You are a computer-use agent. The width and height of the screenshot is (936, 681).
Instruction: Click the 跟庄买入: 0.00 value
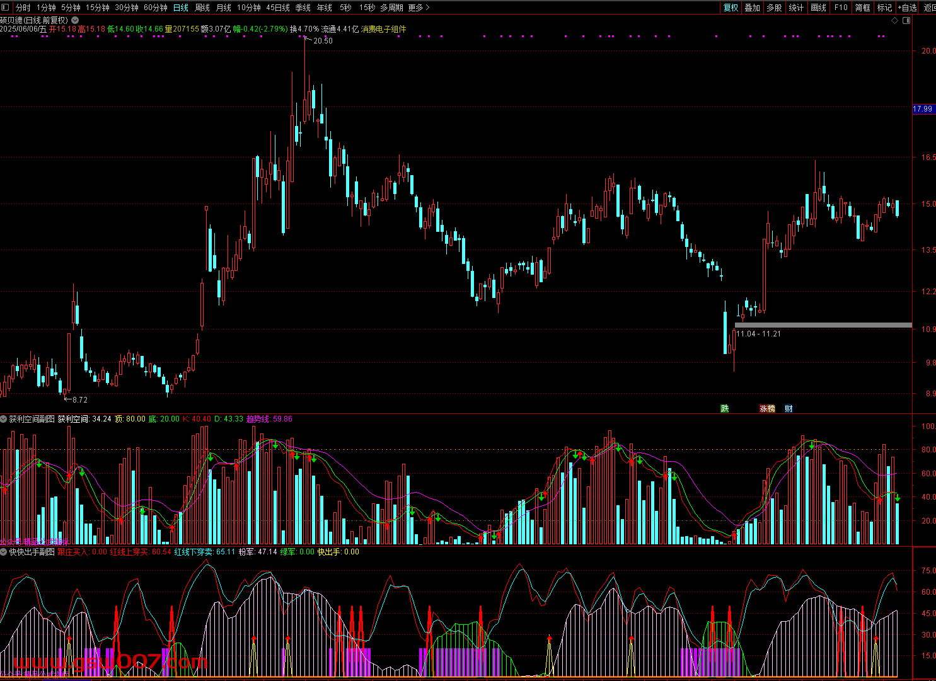click(83, 552)
